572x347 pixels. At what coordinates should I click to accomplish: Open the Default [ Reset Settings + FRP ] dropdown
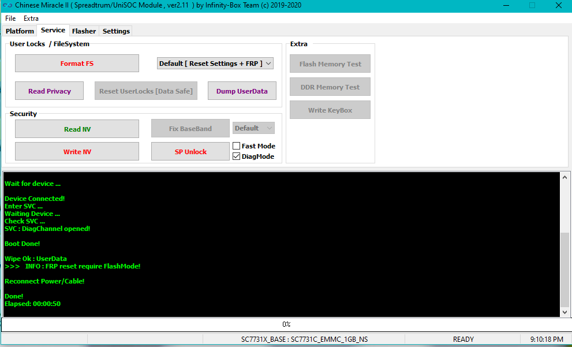215,64
